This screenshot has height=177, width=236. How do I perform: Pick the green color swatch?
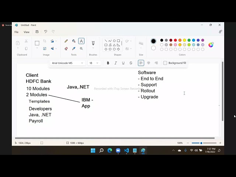point(189,40)
